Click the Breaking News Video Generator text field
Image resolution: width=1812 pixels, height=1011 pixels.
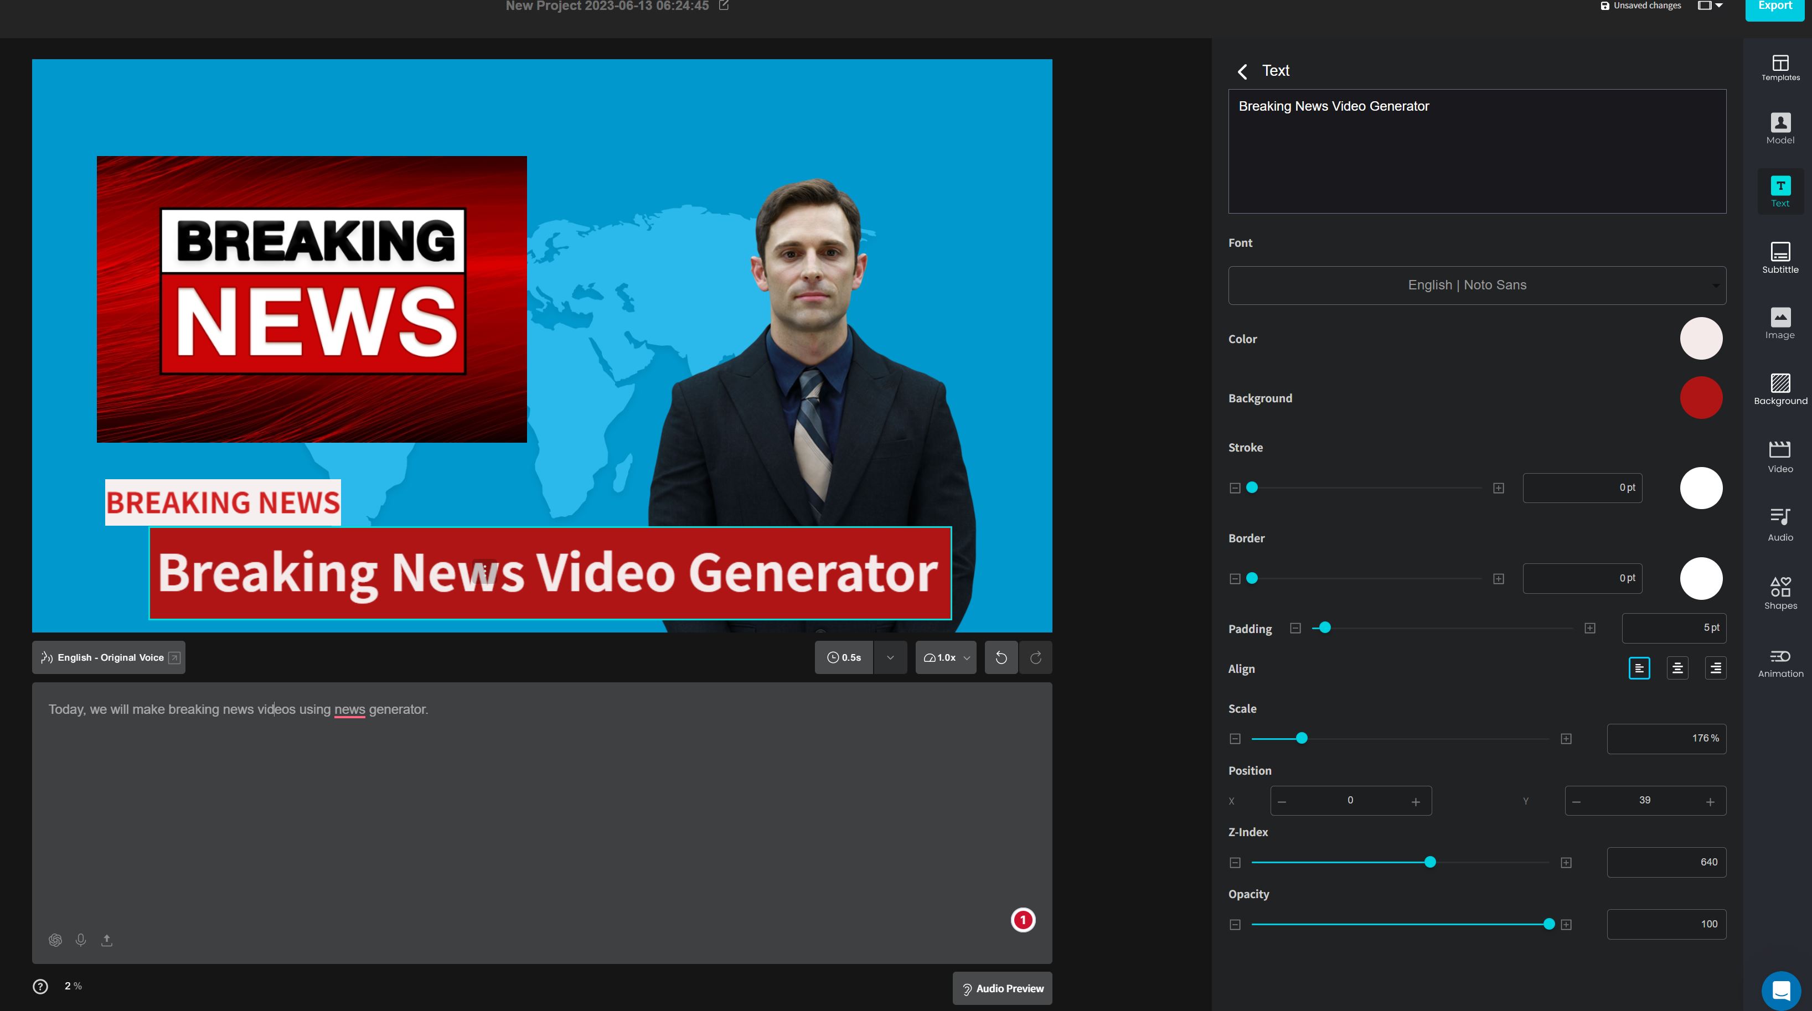[1477, 151]
